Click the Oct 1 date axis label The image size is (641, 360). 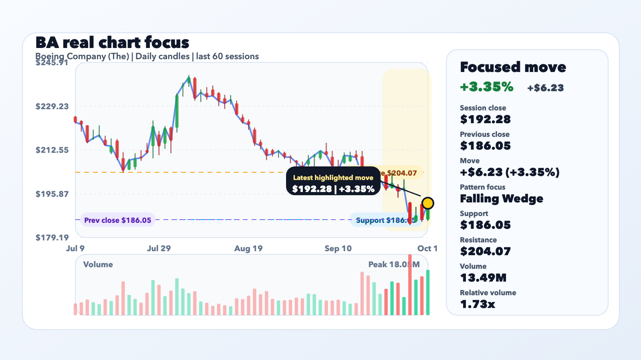tap(427, 248)
